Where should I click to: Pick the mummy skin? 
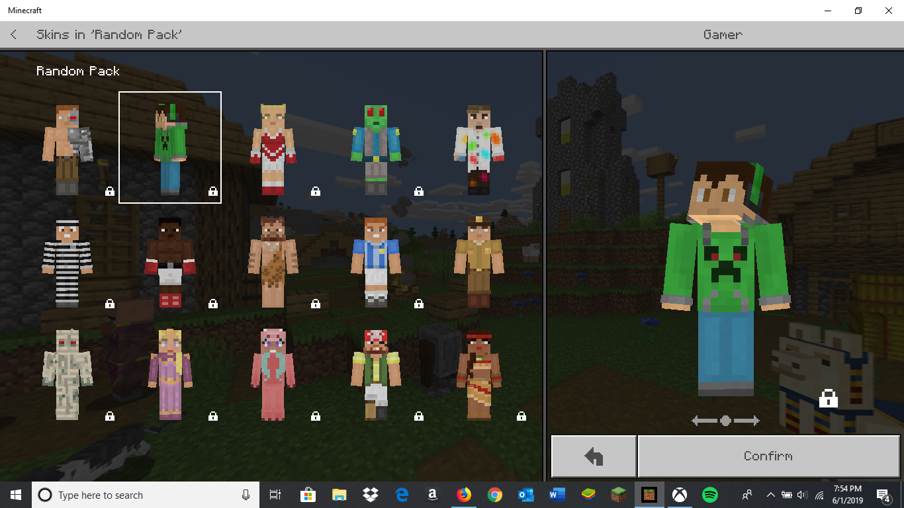(x=67, y=374)
